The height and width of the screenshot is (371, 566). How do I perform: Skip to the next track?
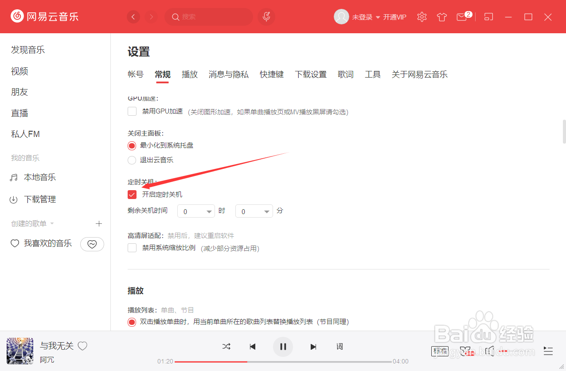click(313, 347)
